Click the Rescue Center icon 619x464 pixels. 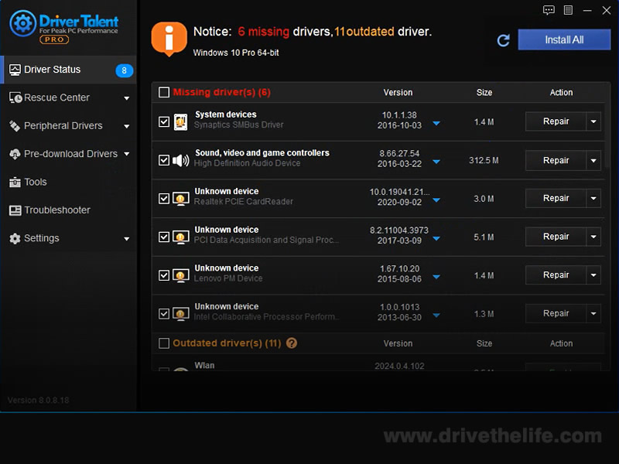pyautogui.click(x=15, y=97)
